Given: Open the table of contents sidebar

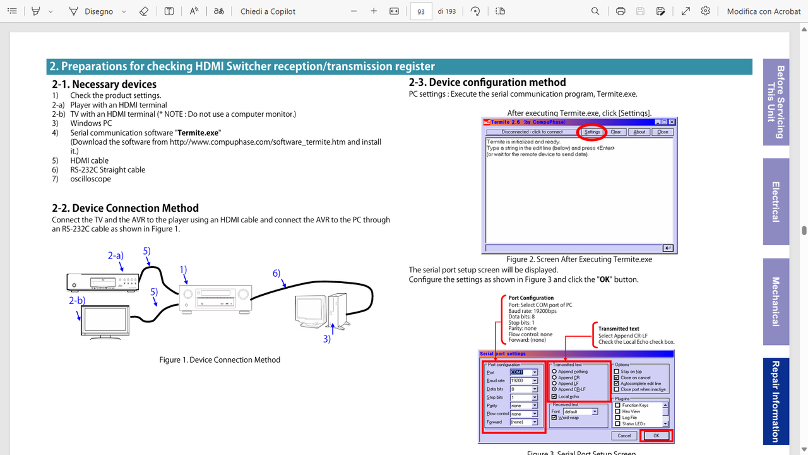Looking at the screenshot, I should coord(11,11).
